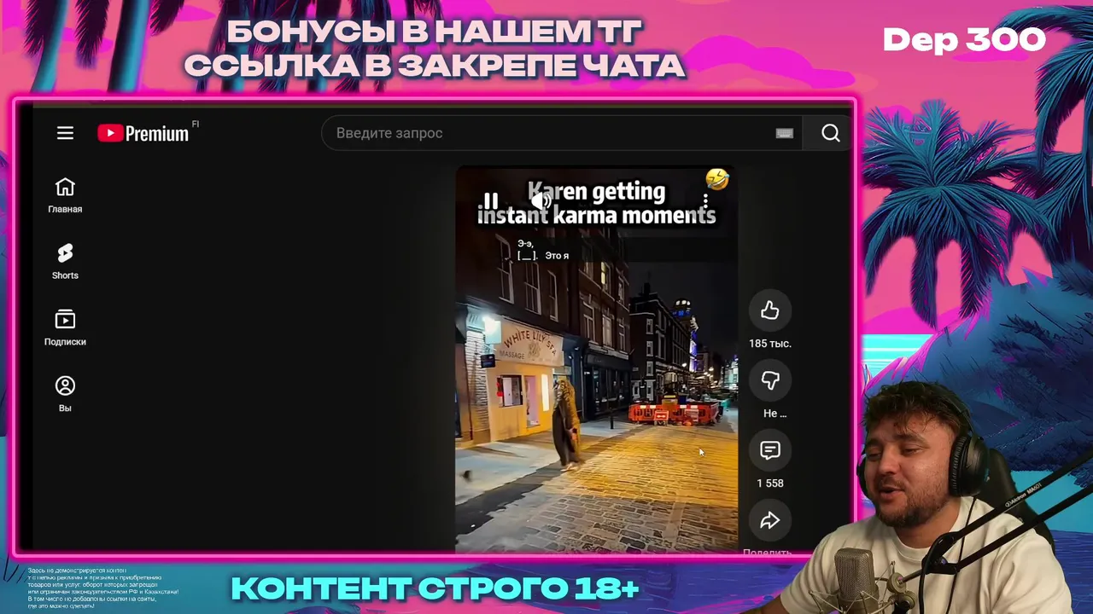Open the Вы profile section
1093x614 pixels.
click(x=65, y=395)
